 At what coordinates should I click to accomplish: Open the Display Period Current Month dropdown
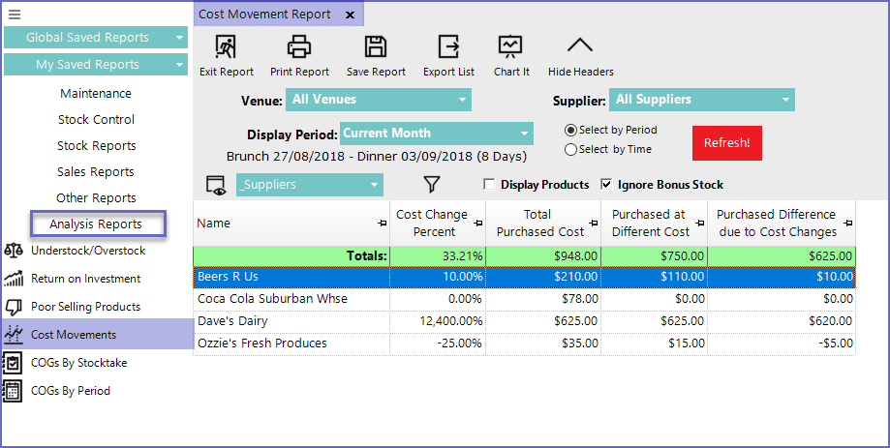436,134
